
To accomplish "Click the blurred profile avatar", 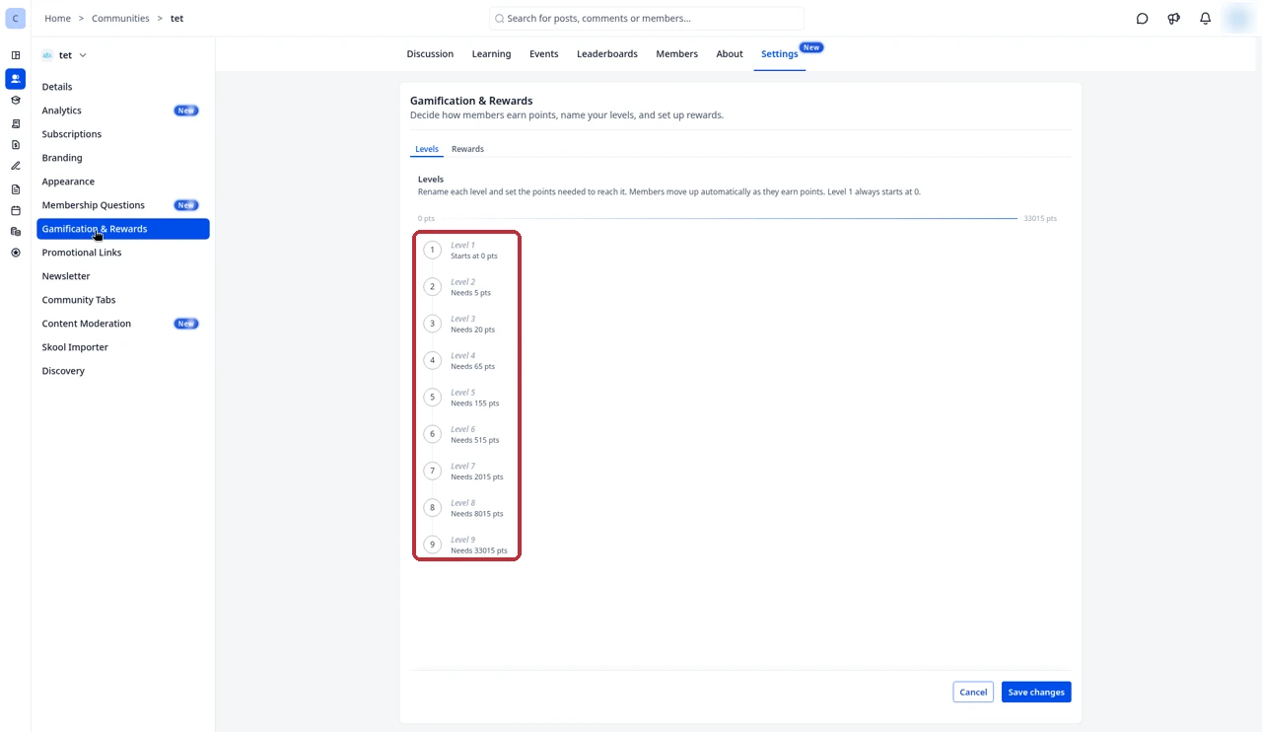I will 1237,18.
